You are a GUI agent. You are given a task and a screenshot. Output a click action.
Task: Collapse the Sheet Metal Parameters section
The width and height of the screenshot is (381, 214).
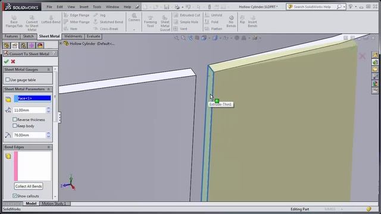48,89
